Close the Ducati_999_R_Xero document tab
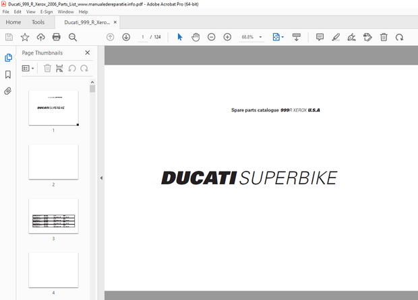 coord(115,22)
